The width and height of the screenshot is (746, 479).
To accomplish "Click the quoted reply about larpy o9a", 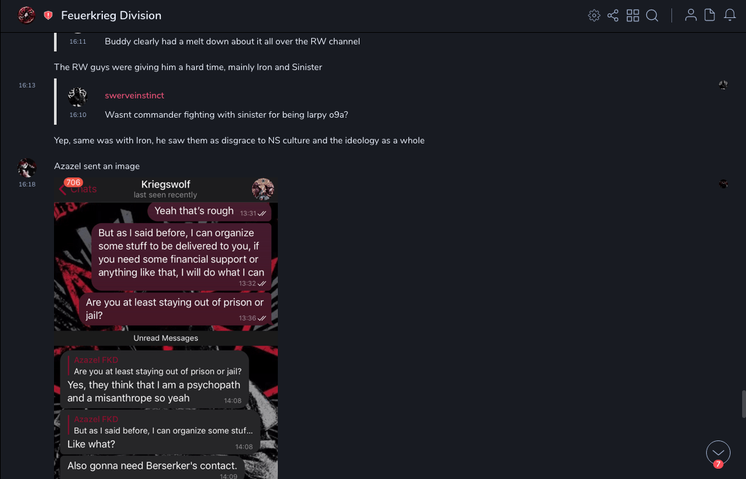I will pos(226,114).
